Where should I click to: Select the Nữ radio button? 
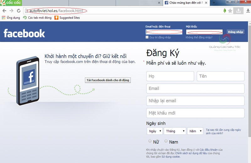pyautogui.click(x=150, y=141)
